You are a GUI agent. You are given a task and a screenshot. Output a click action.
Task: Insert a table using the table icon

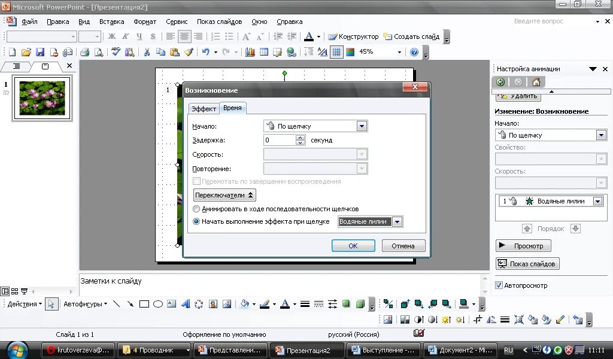[x=264, y=52]
